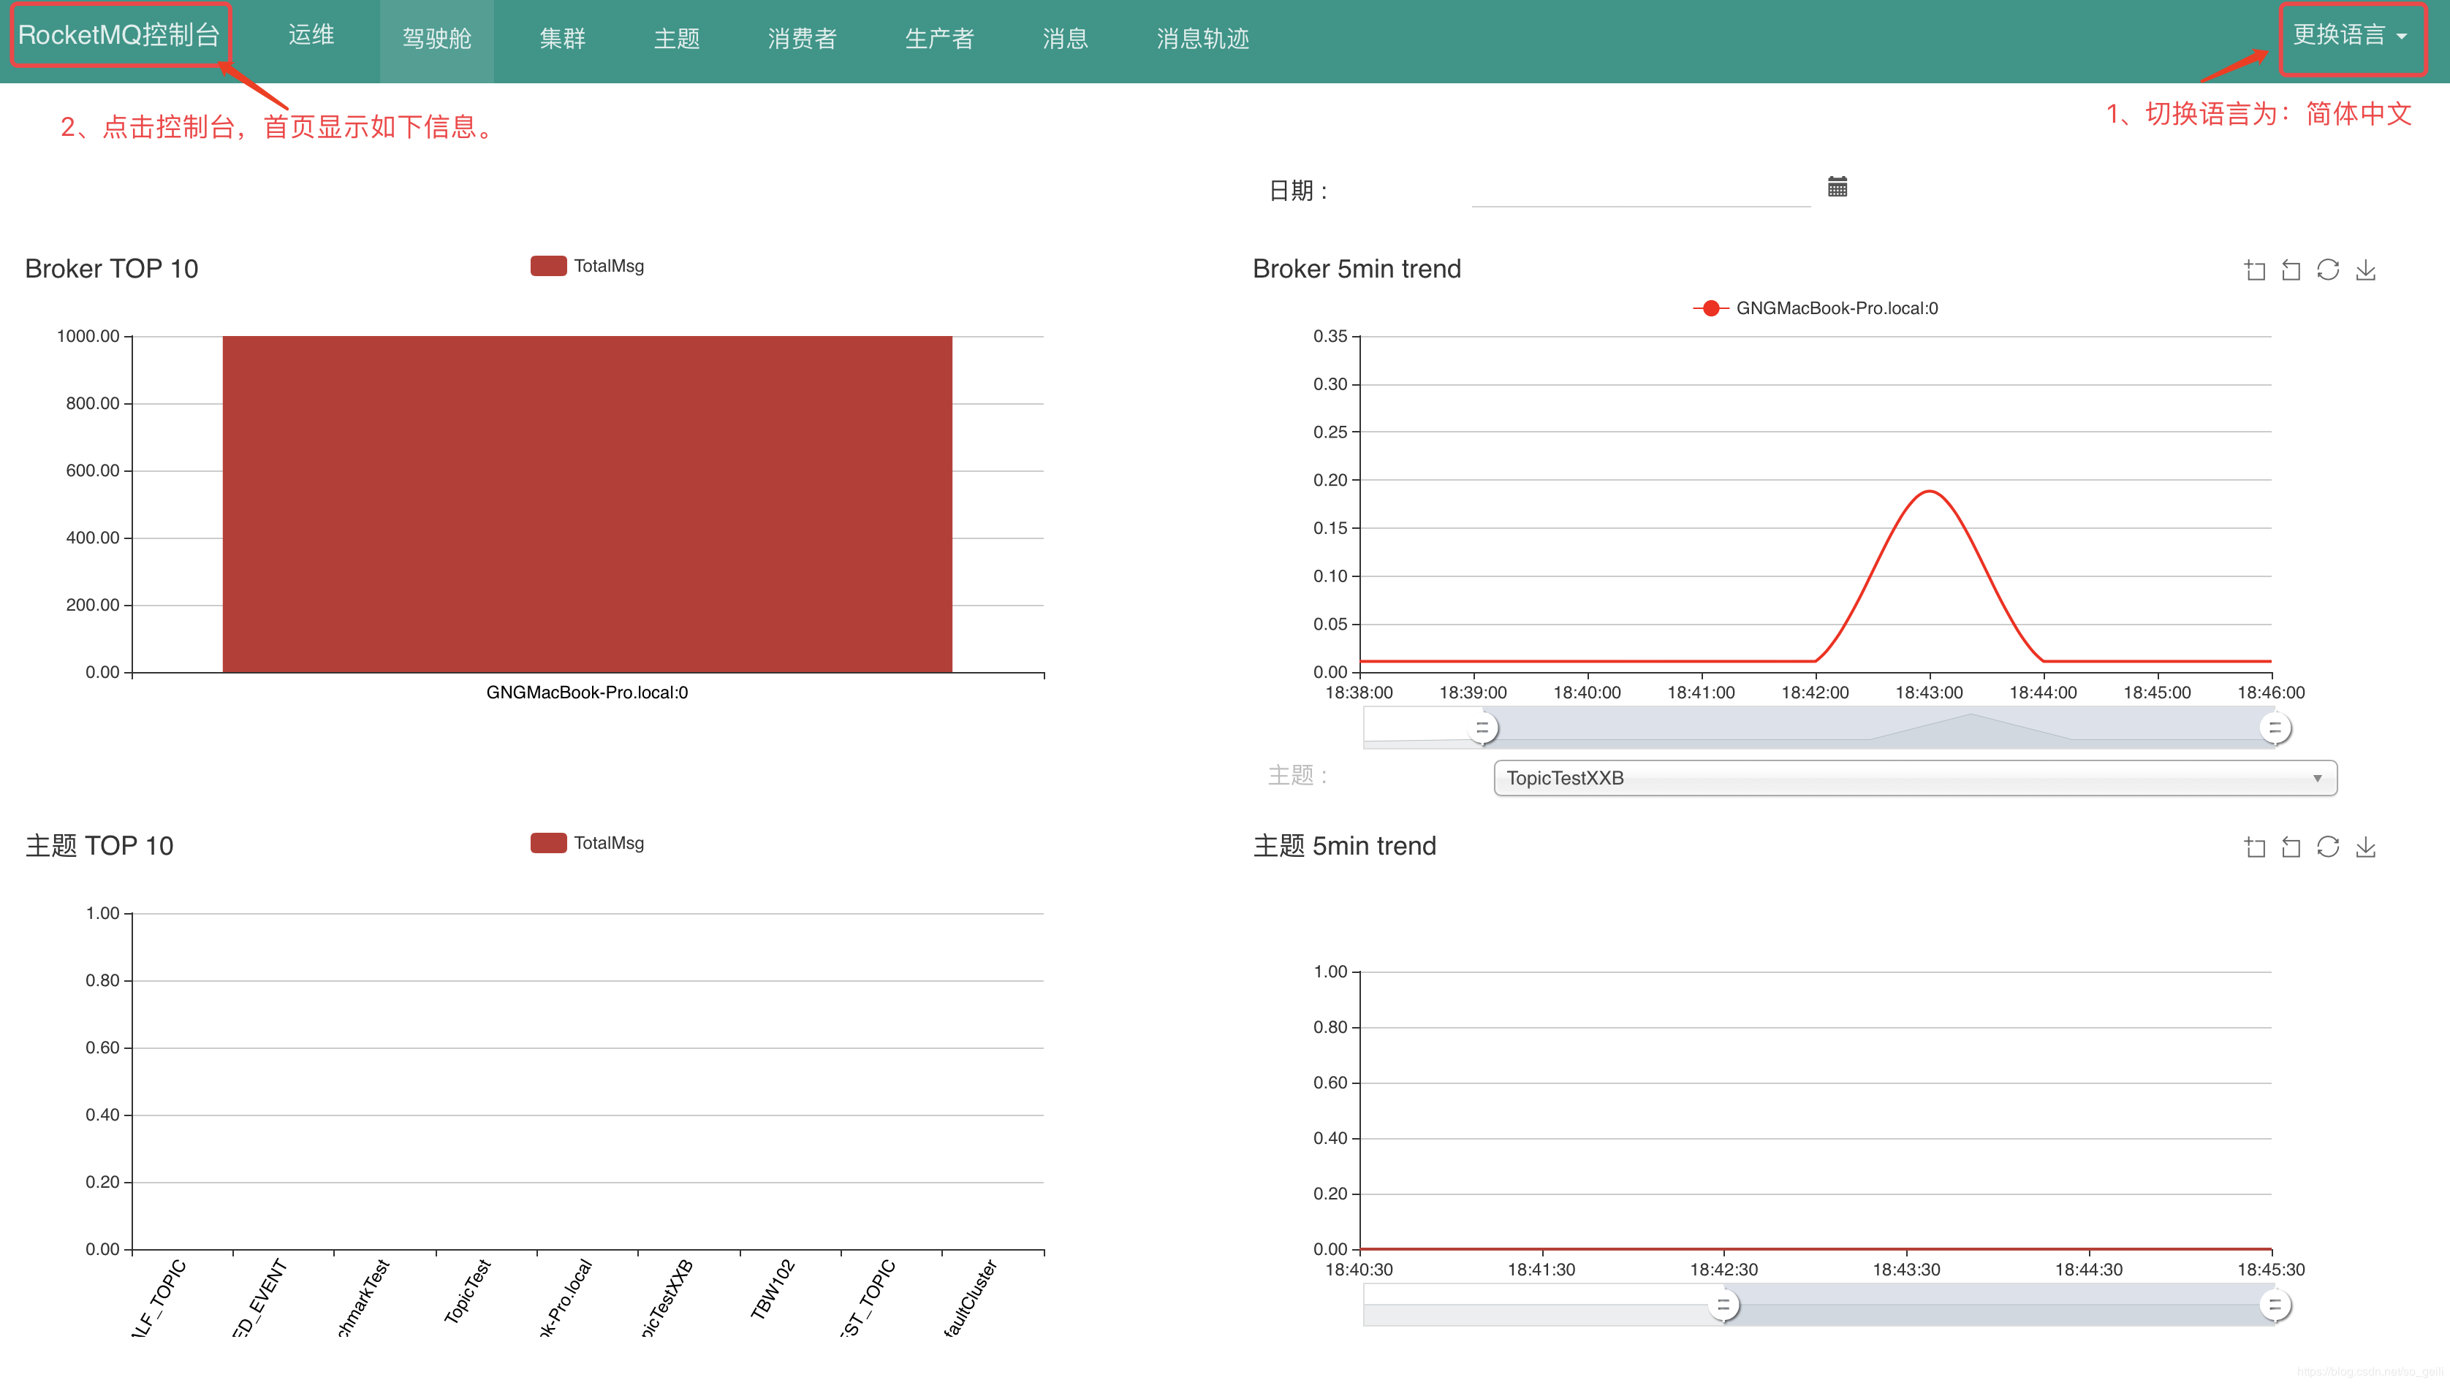Viewport: 2450px width, 1385px height.
Task: Click restore refresh icon in Broker 5min trend
Action: tap(2328, 271)
